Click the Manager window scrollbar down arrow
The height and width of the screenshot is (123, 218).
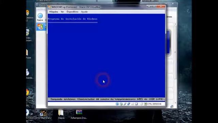pyautogui.click(x=175, y=103)
